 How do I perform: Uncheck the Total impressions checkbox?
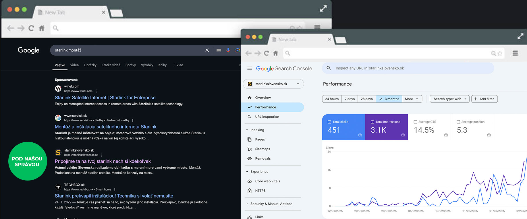tap(372, 122)
